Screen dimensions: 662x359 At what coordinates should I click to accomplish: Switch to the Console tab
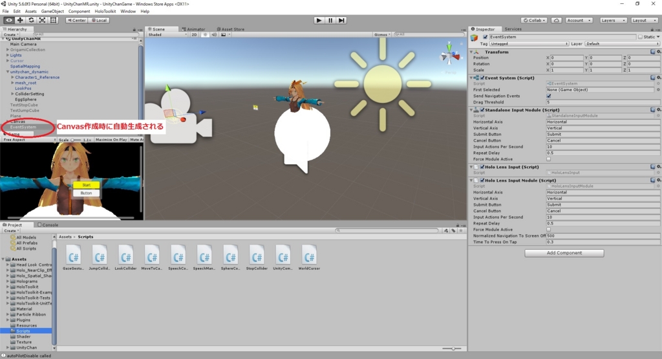click(x=48, y=224)
